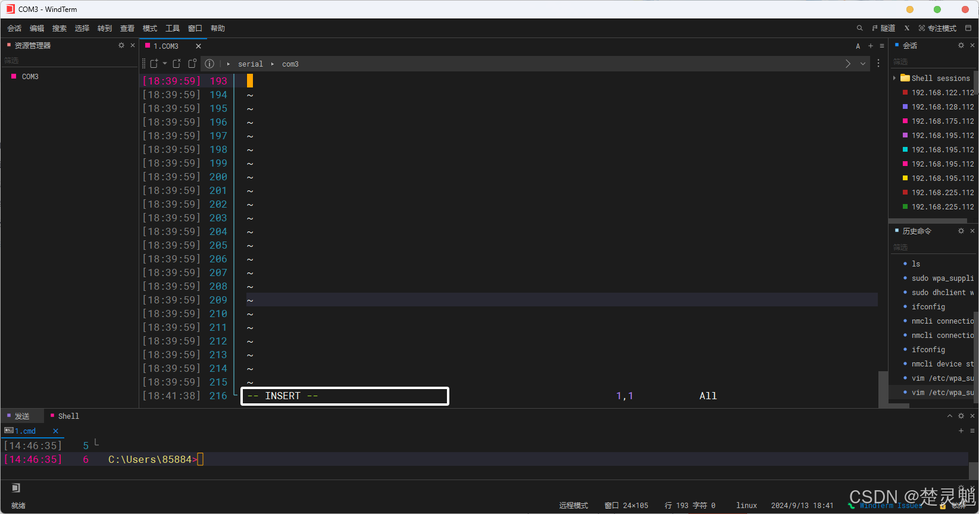The image size is (979, 514).
Task: Switch to the Shell bottom tab
Action: tap(65, 416)
